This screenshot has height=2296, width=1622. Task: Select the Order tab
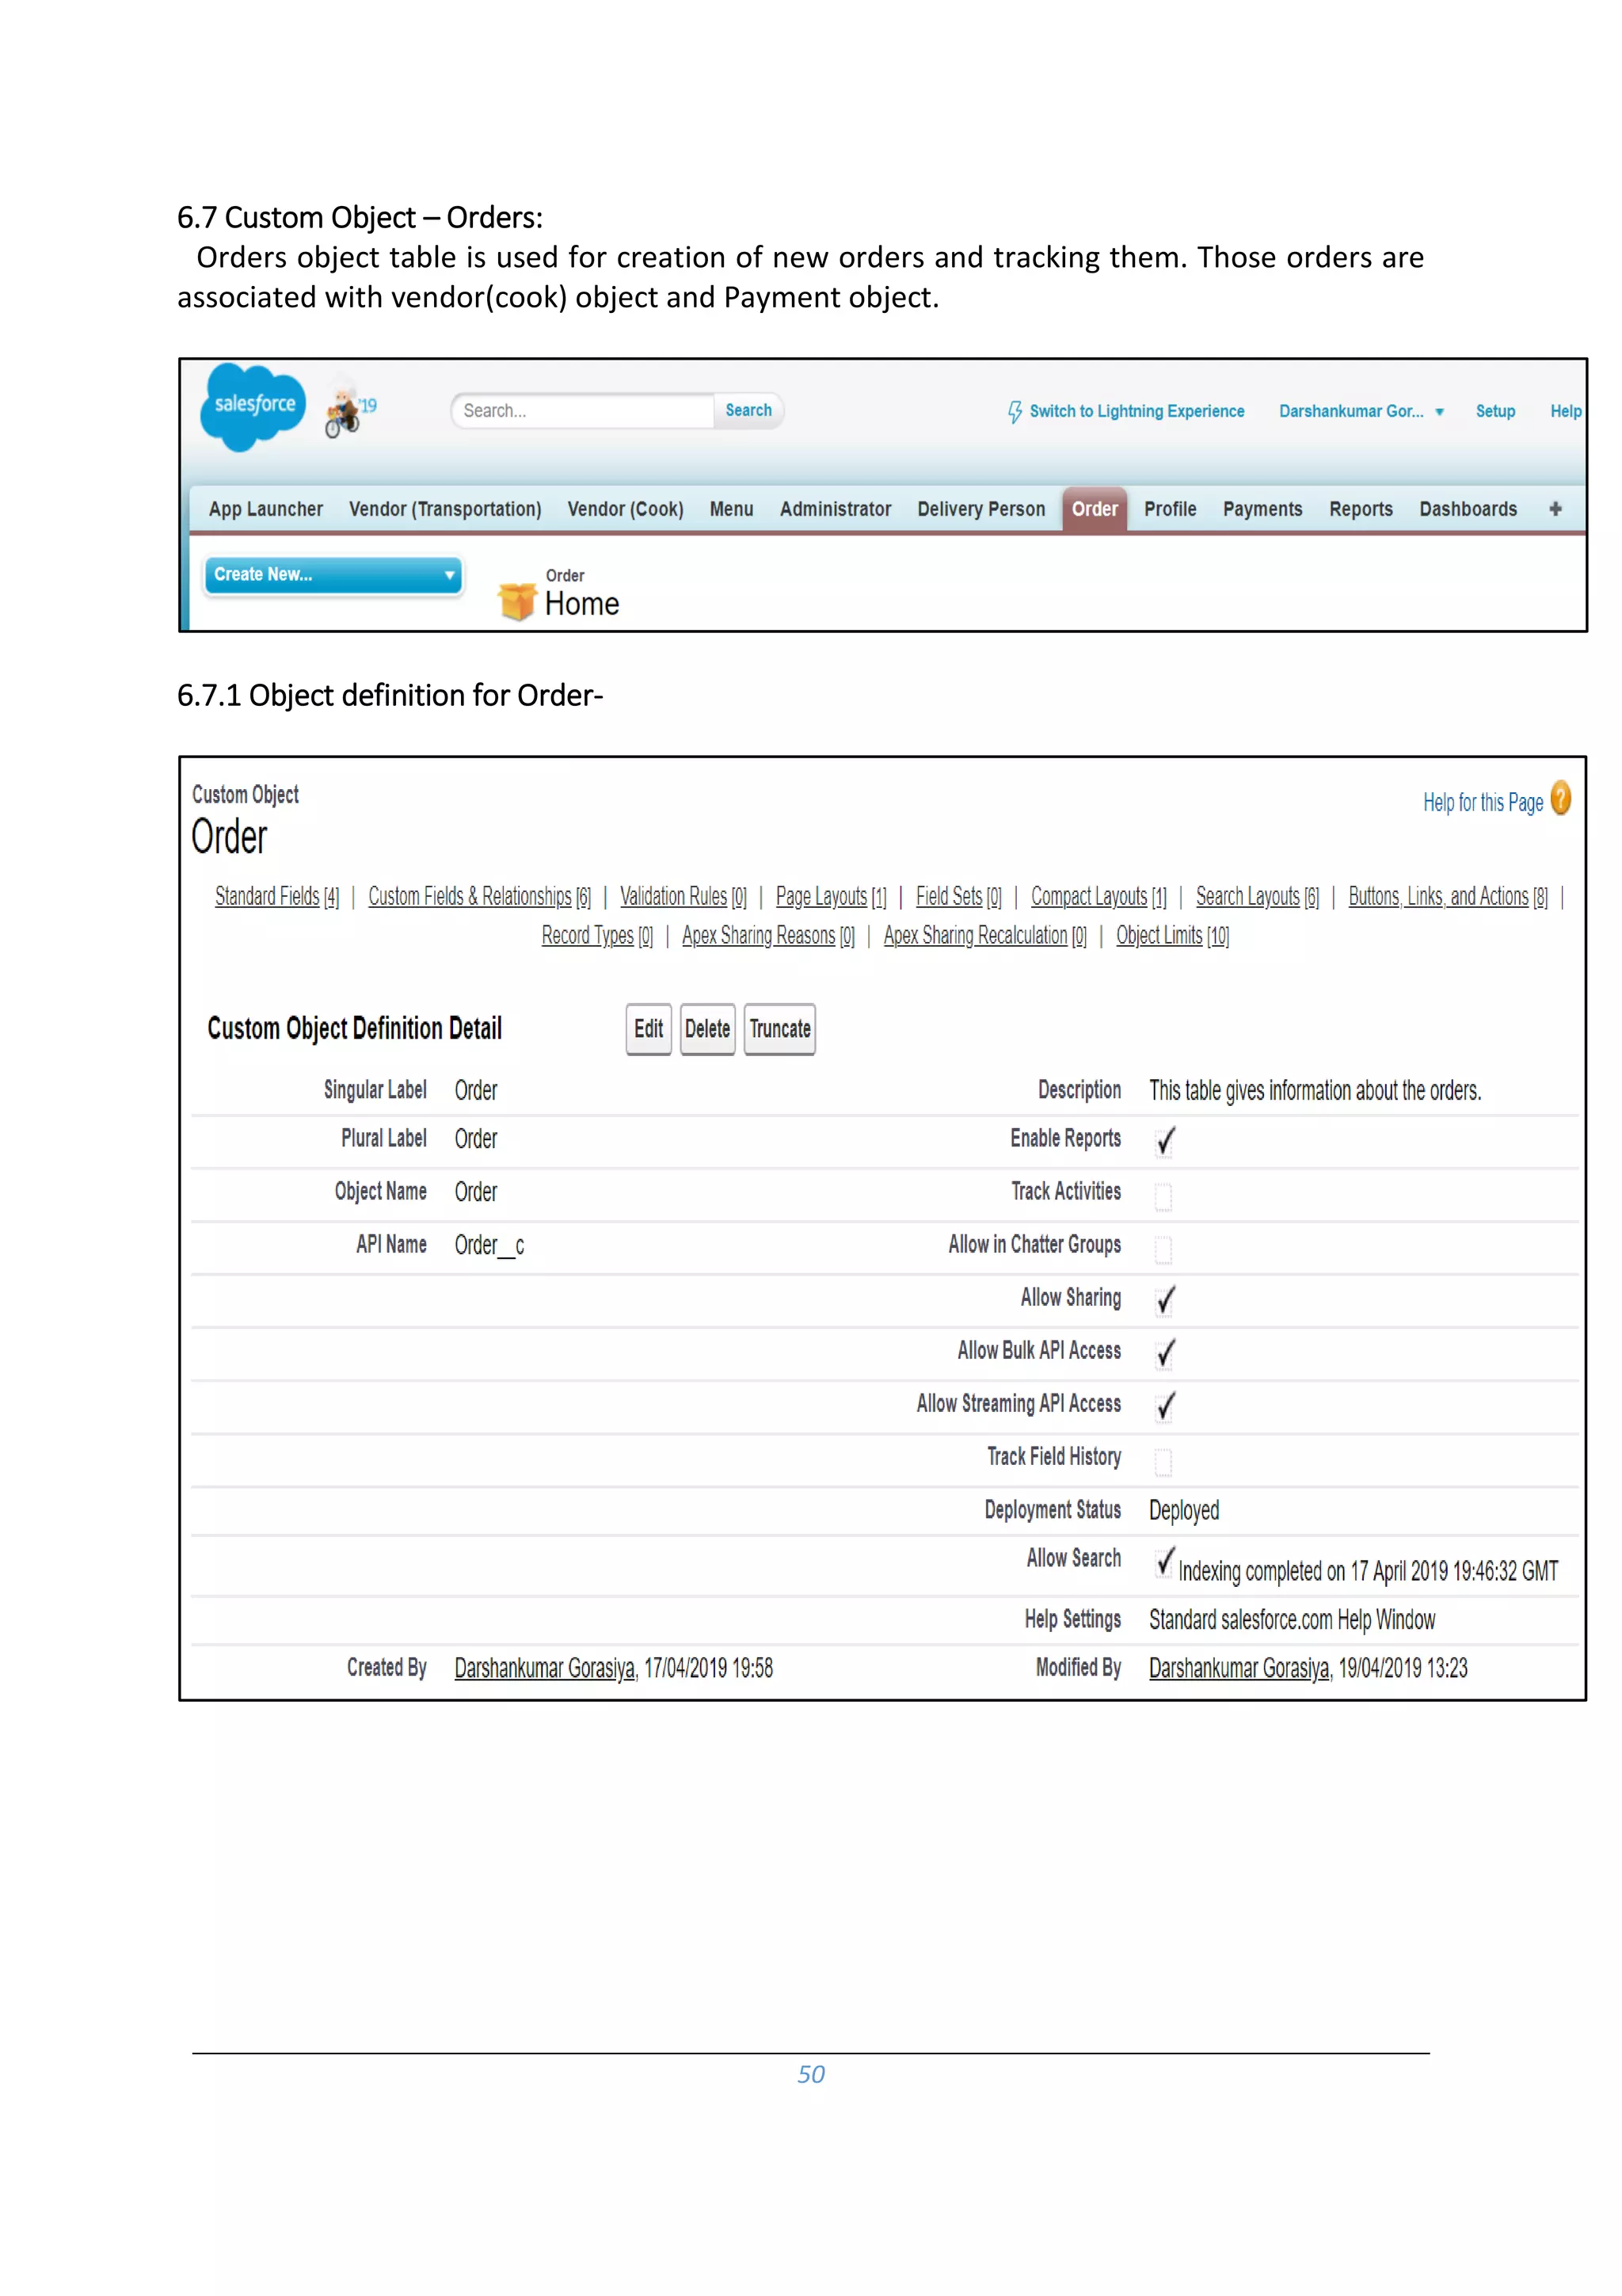tap(1095, 509)
